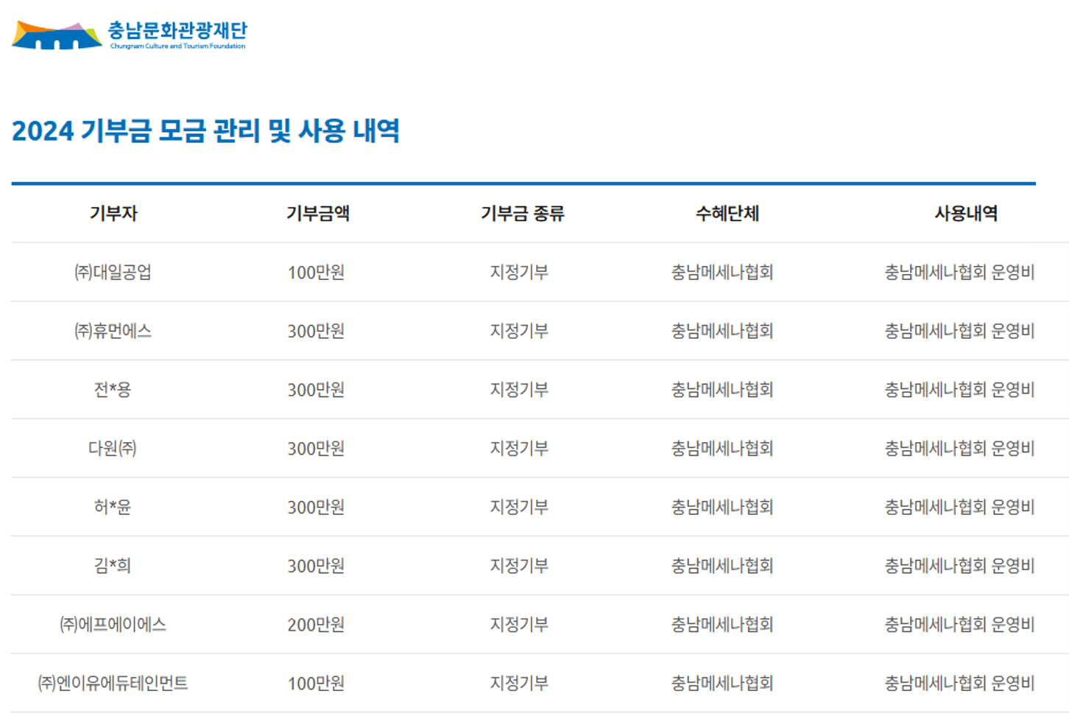Select the 다원(주) donor cell

click(x=113, y=448)
